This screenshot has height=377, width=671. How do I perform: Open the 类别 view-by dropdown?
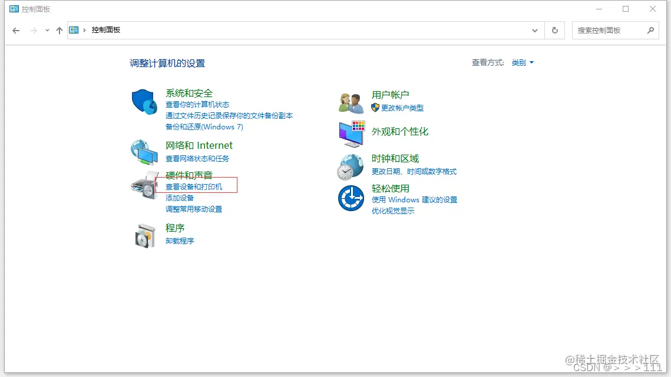click(523, 63)
